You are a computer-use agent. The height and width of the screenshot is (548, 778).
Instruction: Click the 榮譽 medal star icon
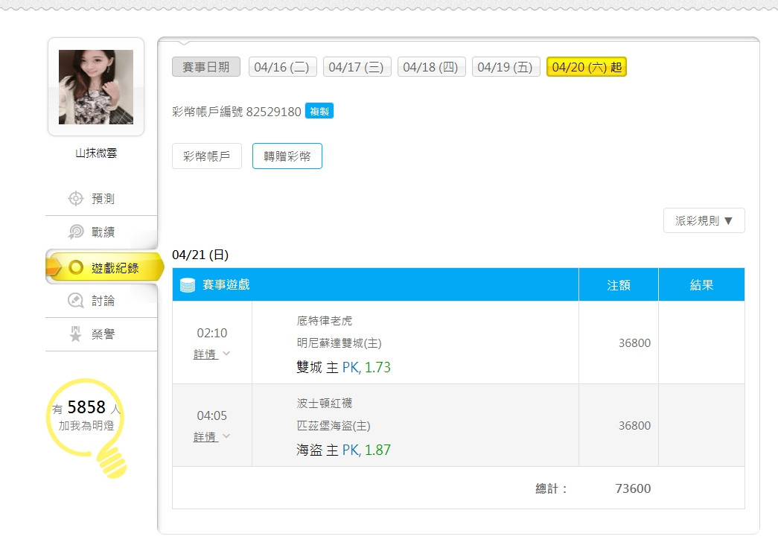(x=75, y=334)
